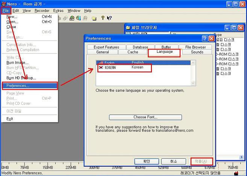Open the Window menu
Image resolution: width=247 pixels, height=176 pixels.
click(74, 10)
